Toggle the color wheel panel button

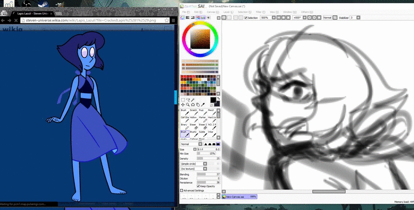point(183,18)
